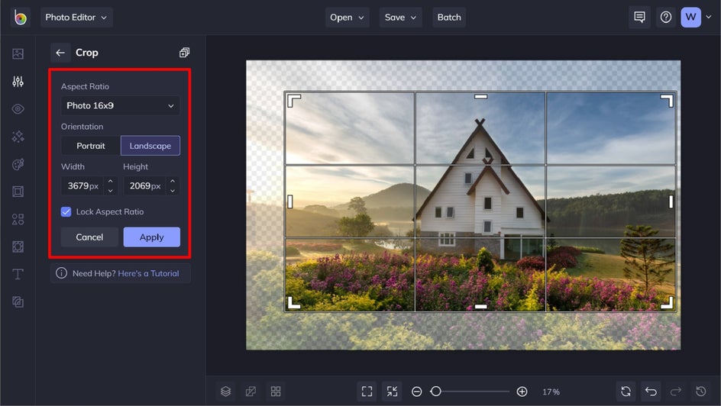The height and width of the screenshot is (406, 721).
Task: Click the zoom slider handle
Action: [436, 391]
